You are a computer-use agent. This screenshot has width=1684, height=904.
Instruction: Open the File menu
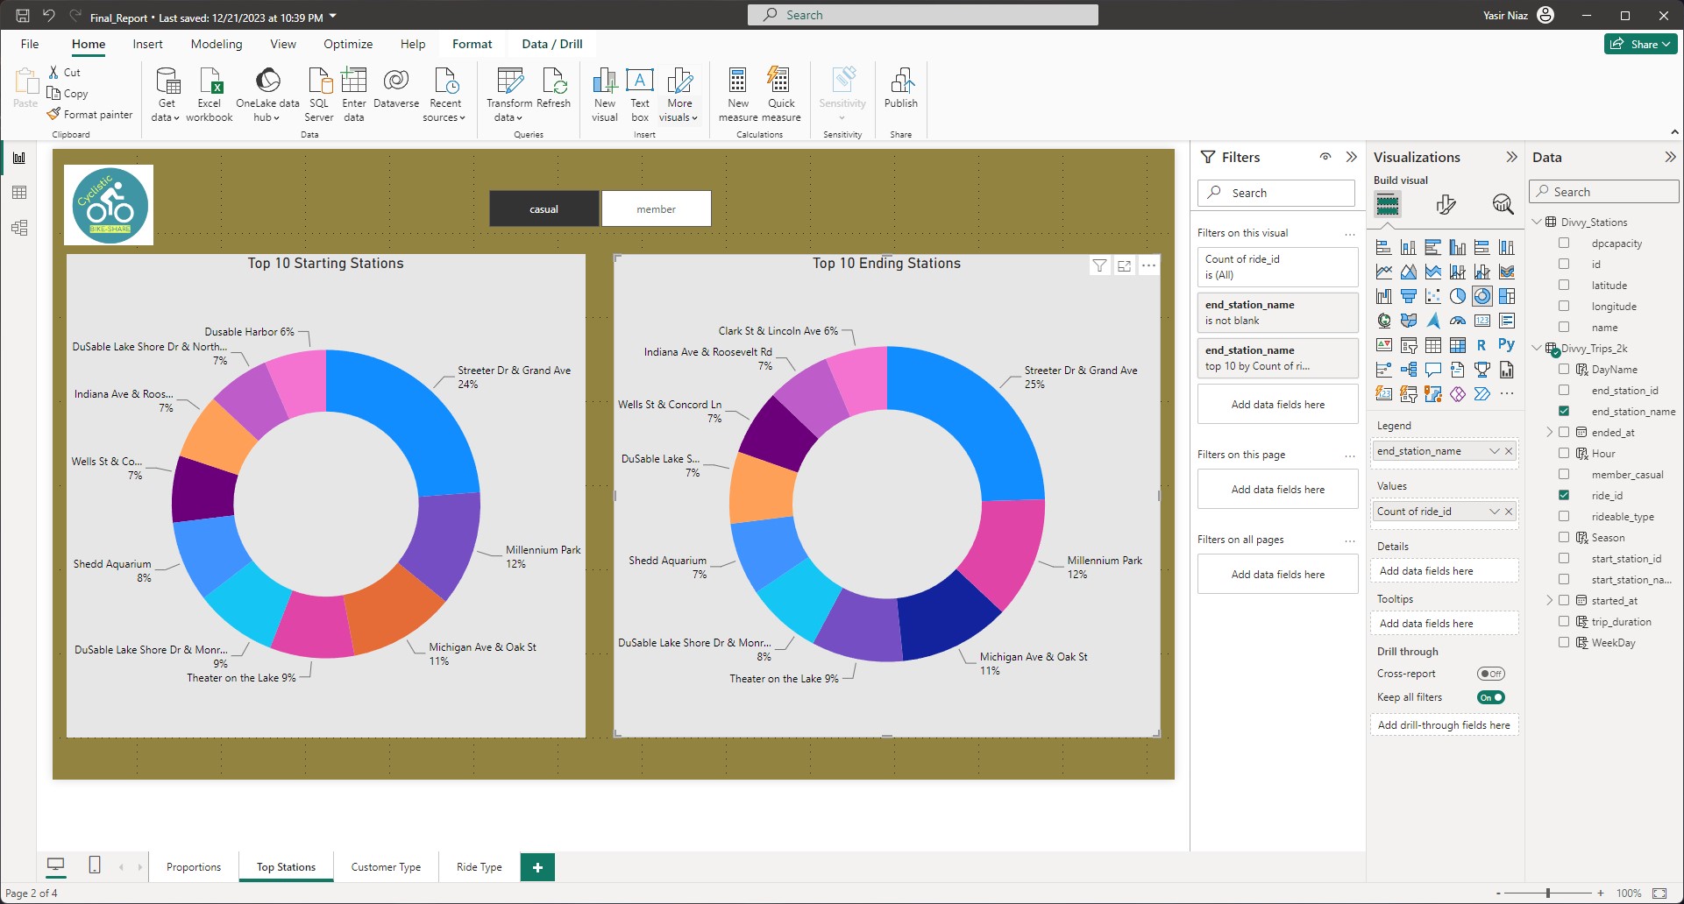30,44
